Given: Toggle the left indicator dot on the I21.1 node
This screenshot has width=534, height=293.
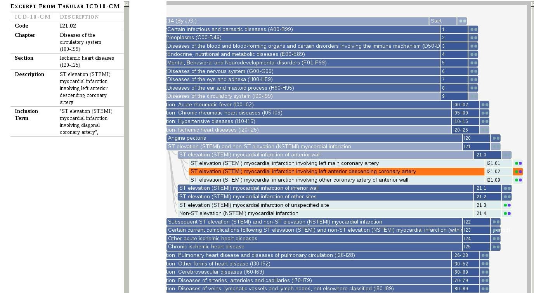Looking at the screenshot, I should (x=505, y=188).
